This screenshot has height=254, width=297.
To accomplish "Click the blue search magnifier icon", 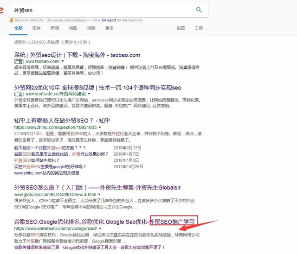I will tap(199, 10).
